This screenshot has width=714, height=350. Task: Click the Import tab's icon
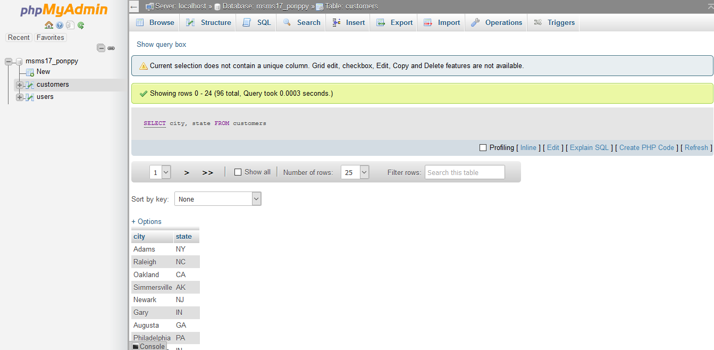tap(428, 22)
